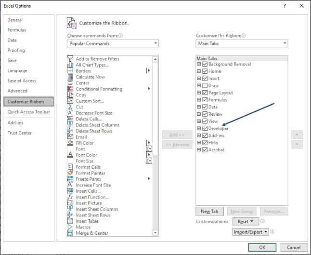Viewport: 311px width, 255px height.
Task: Click the Increase Font Size icon
Action: [x=70, y=185]
